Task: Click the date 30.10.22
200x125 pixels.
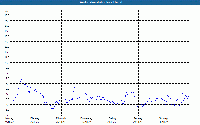Action: click(163, 122)
